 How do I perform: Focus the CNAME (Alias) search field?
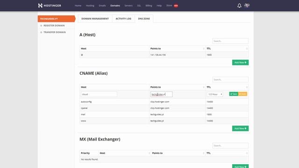230,80
